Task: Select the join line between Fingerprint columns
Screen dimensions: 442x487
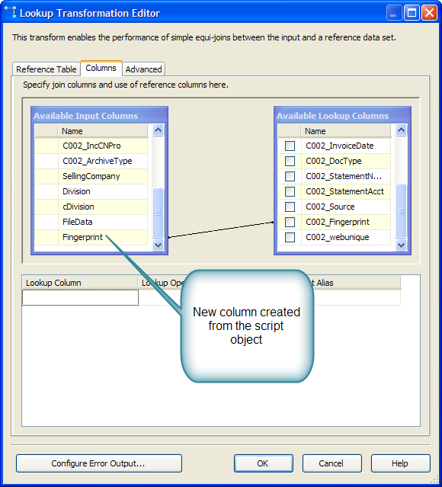Action: (221, 230)
